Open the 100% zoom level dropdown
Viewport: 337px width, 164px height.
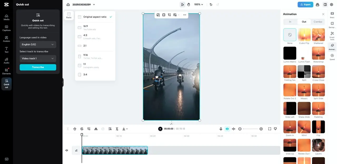tap(199, 4)
